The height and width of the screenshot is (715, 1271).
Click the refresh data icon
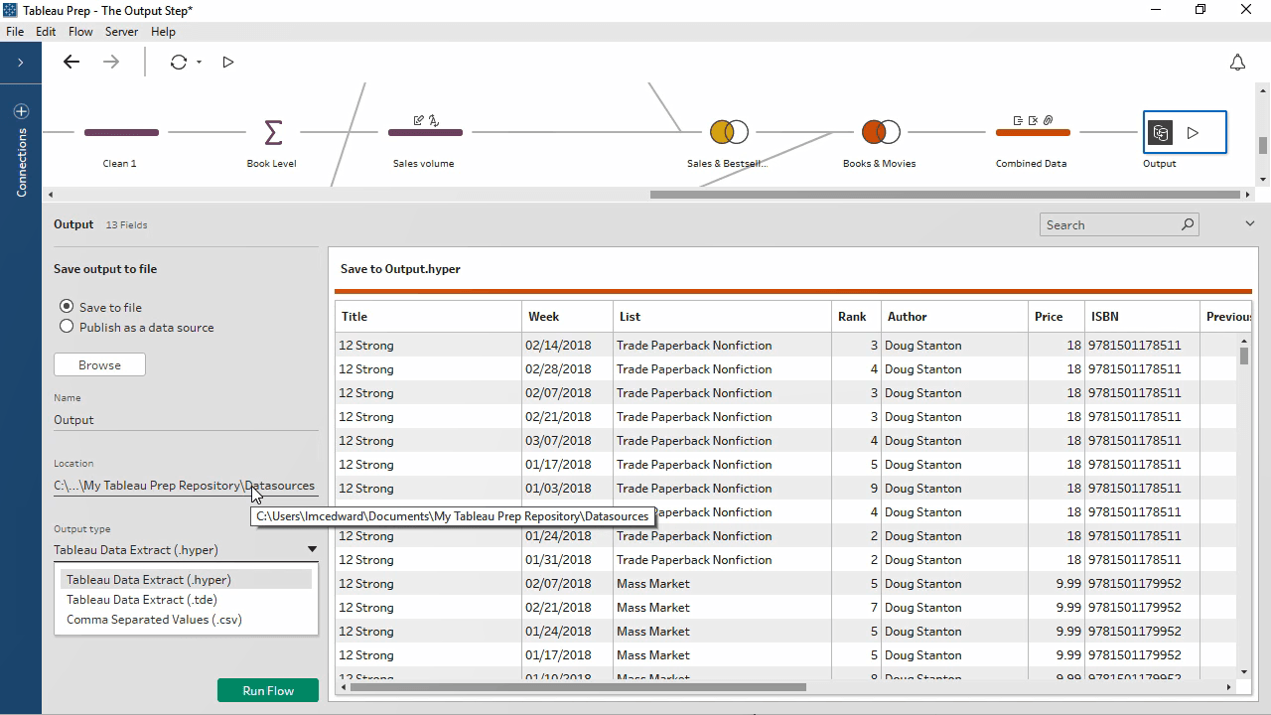(x=179, y=62)
